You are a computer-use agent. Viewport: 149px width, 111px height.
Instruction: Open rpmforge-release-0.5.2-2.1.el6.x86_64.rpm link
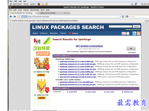coord(78,84)
